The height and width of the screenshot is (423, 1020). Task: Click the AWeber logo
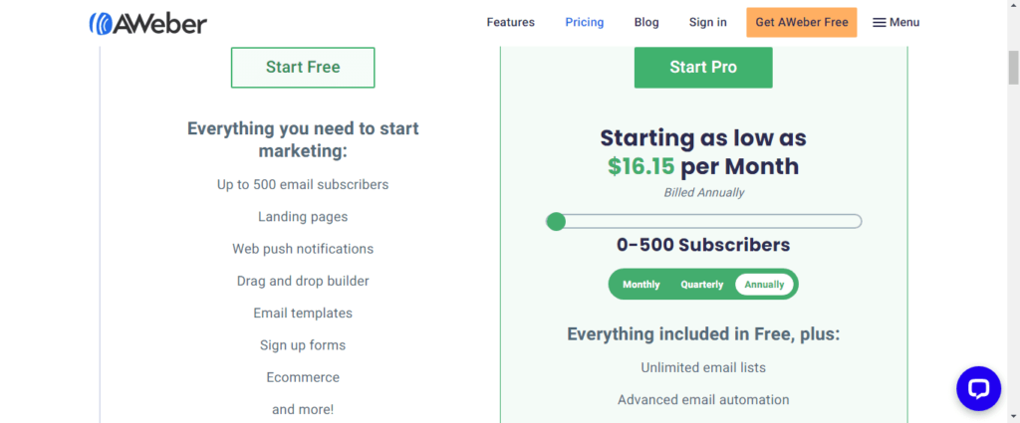click(148, 24)
